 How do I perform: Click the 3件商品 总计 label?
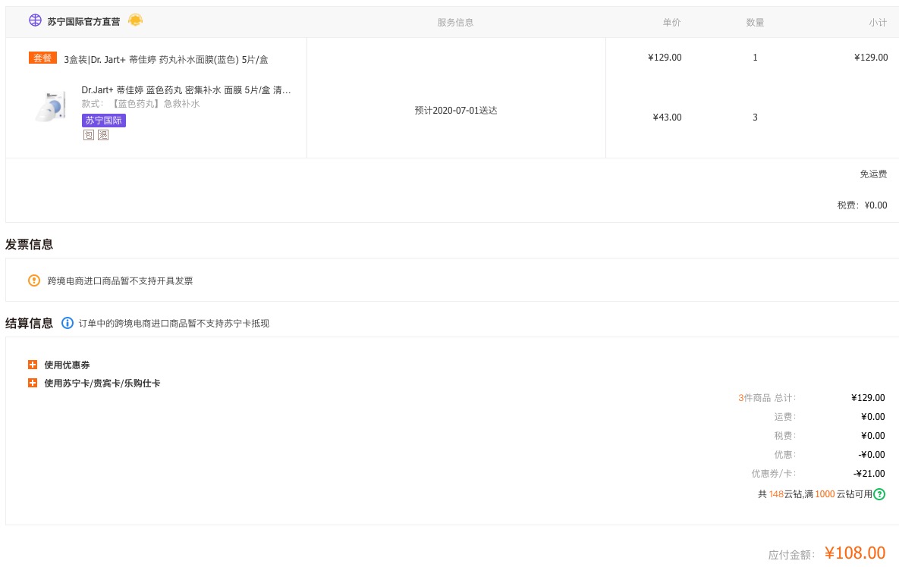767,398
